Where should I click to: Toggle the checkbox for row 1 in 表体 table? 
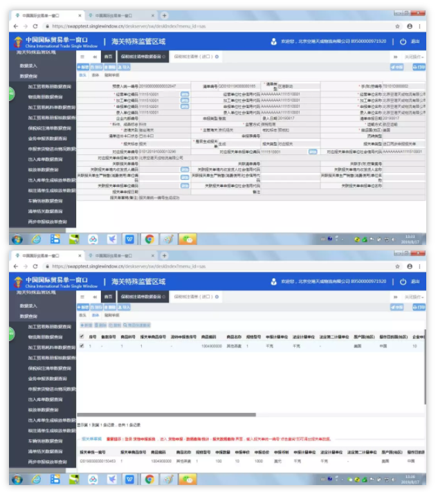(82, 346)
